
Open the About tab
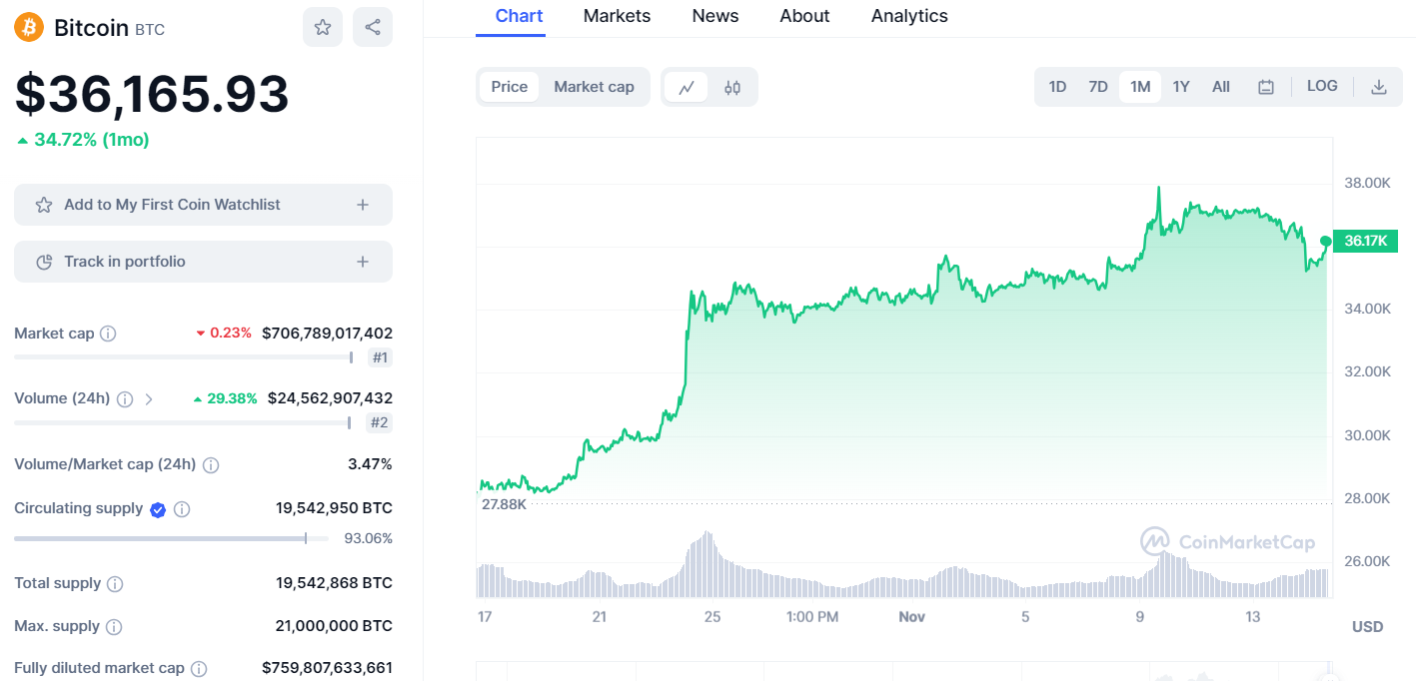coord(804,16)
